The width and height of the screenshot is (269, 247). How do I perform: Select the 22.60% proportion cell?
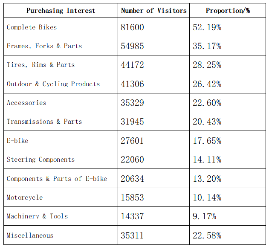click(207, 103)
